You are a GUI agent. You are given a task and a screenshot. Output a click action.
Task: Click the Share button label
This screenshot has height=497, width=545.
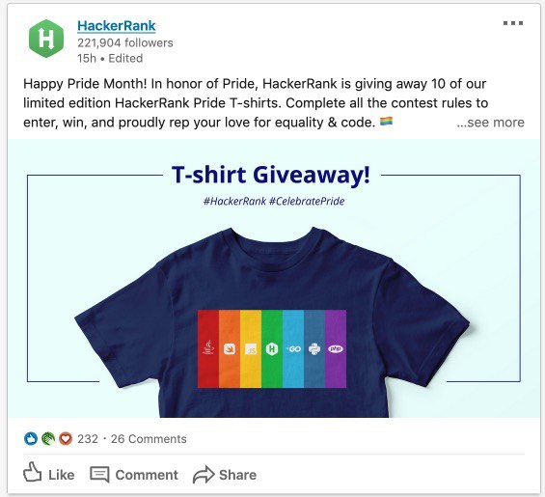point(237,475)
